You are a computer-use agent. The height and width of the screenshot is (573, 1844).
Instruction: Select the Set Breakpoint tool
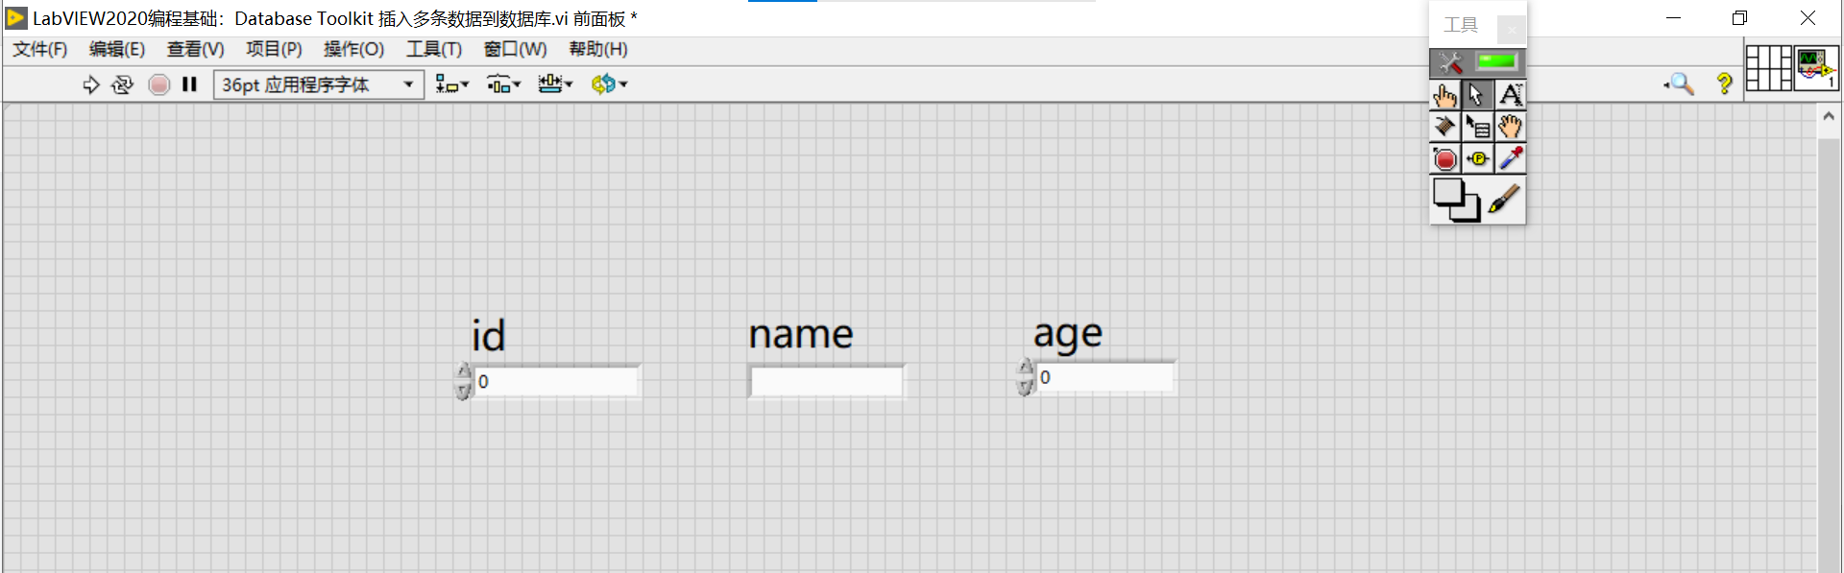[1445, 157]
